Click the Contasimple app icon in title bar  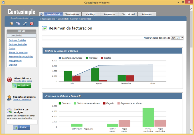pyautogui.click(x=3, y=3)
